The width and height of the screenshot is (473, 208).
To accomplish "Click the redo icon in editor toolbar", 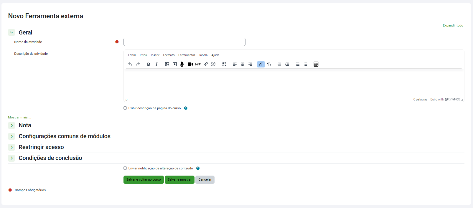I will point(138,64).
